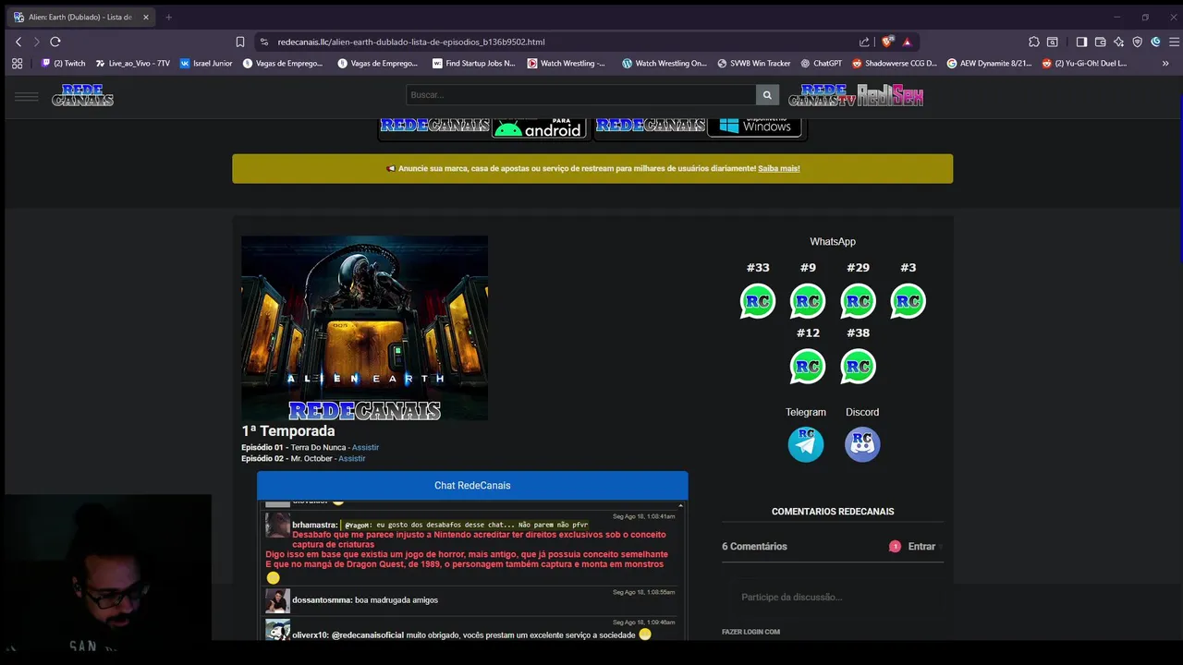Open the RedeCanais Windows app banner

click(x=700, y=128)
